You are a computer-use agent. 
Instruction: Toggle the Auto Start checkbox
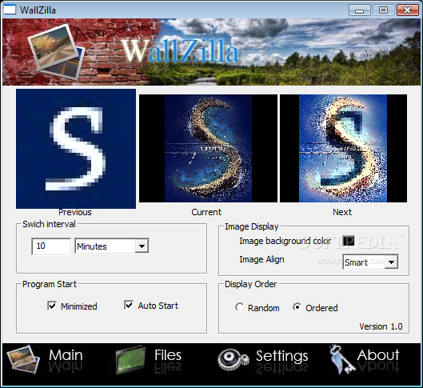coord(129,305)
